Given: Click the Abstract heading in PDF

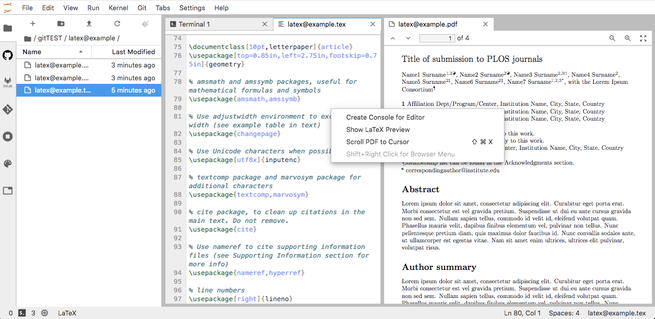Looking at the screenshot, I should (420, 190).
